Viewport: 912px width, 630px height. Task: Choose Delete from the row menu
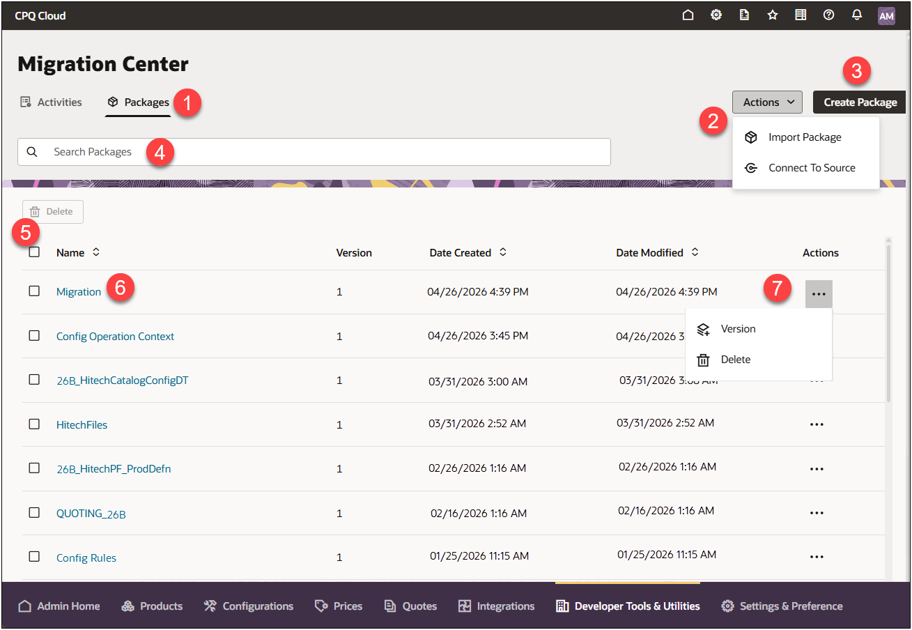point(758,360)
